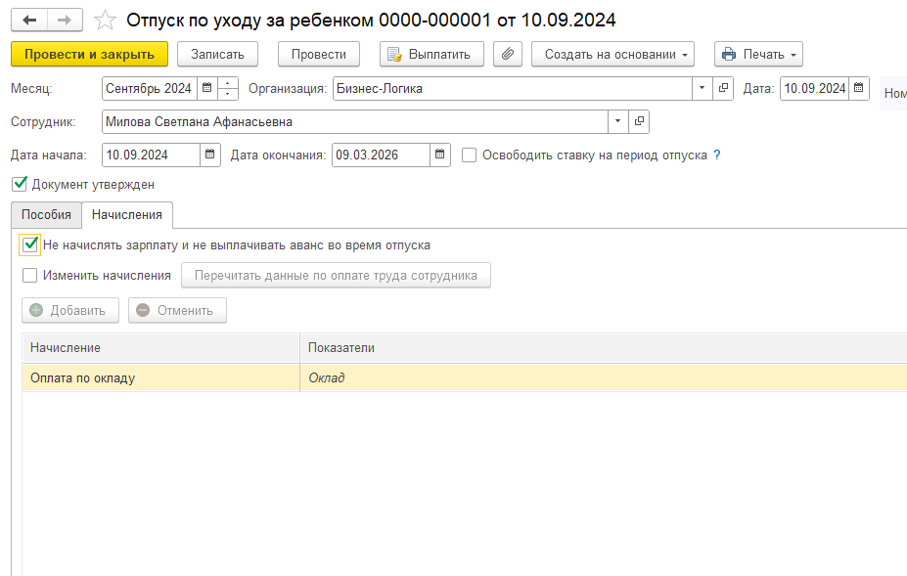The image size is (907, 576).
Task: Add accrual with Добавить button
Action: tap(70, 311)
